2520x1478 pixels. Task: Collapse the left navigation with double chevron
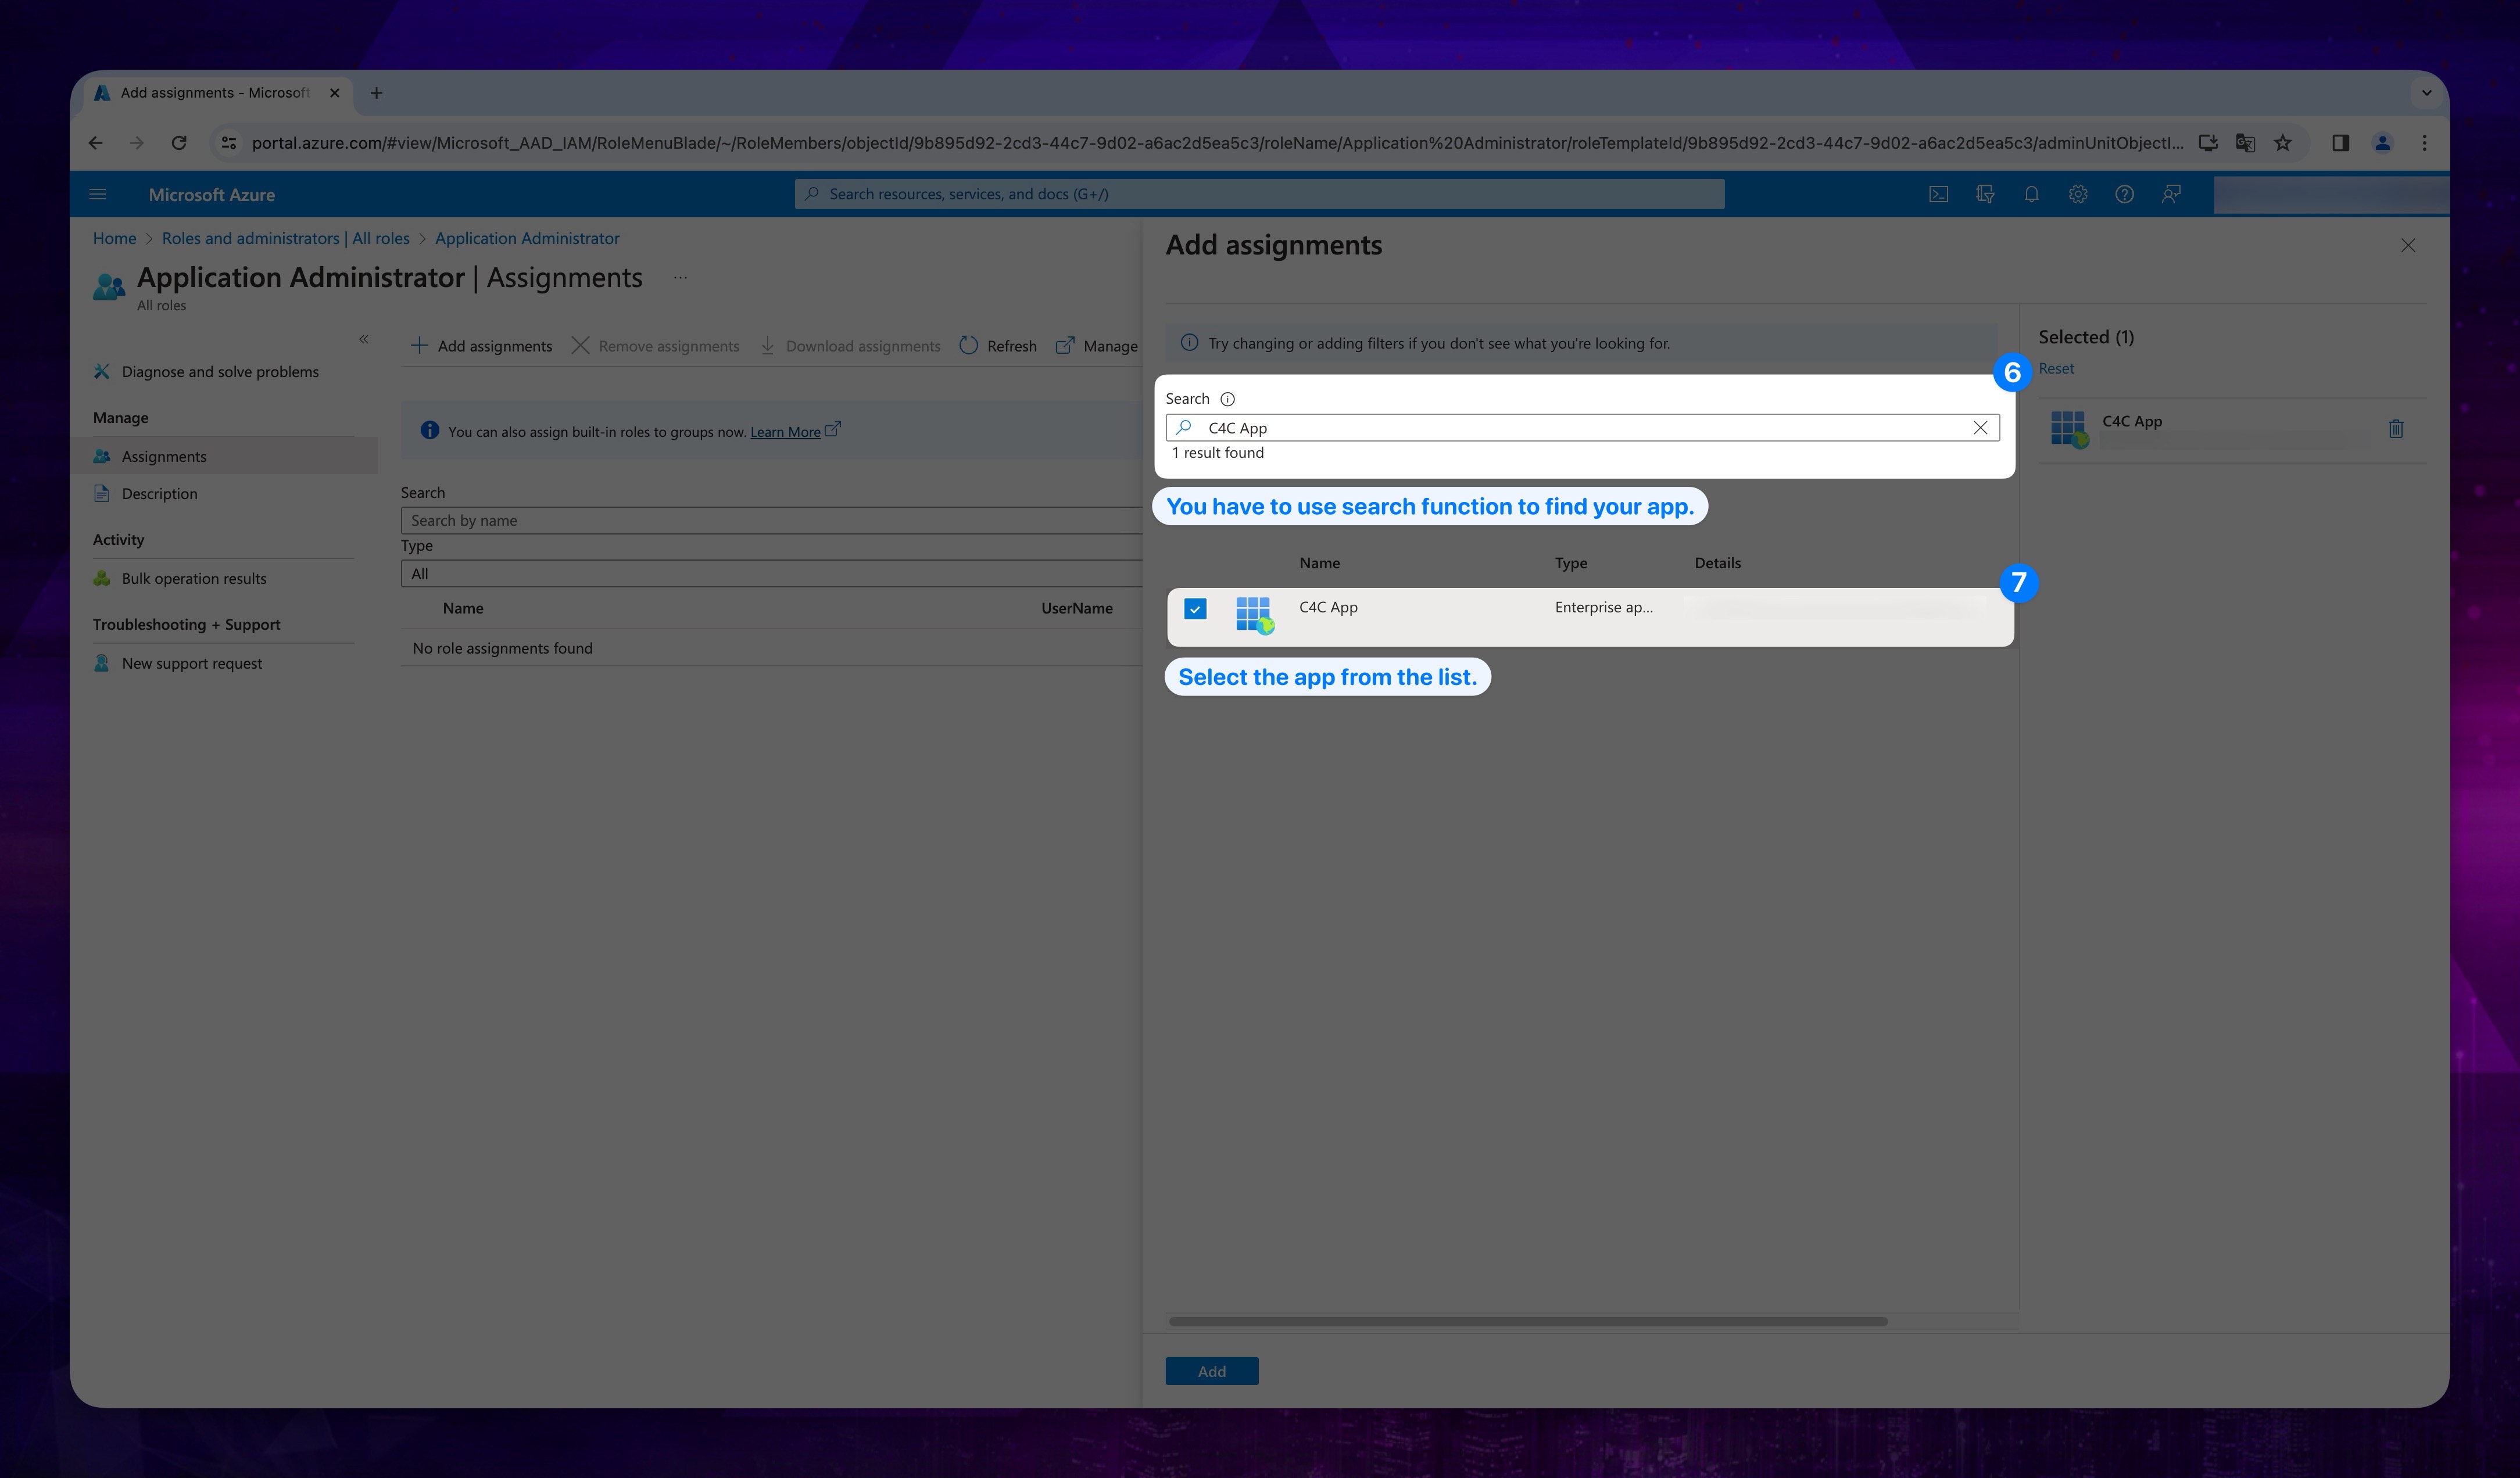[x=364, y=340]
